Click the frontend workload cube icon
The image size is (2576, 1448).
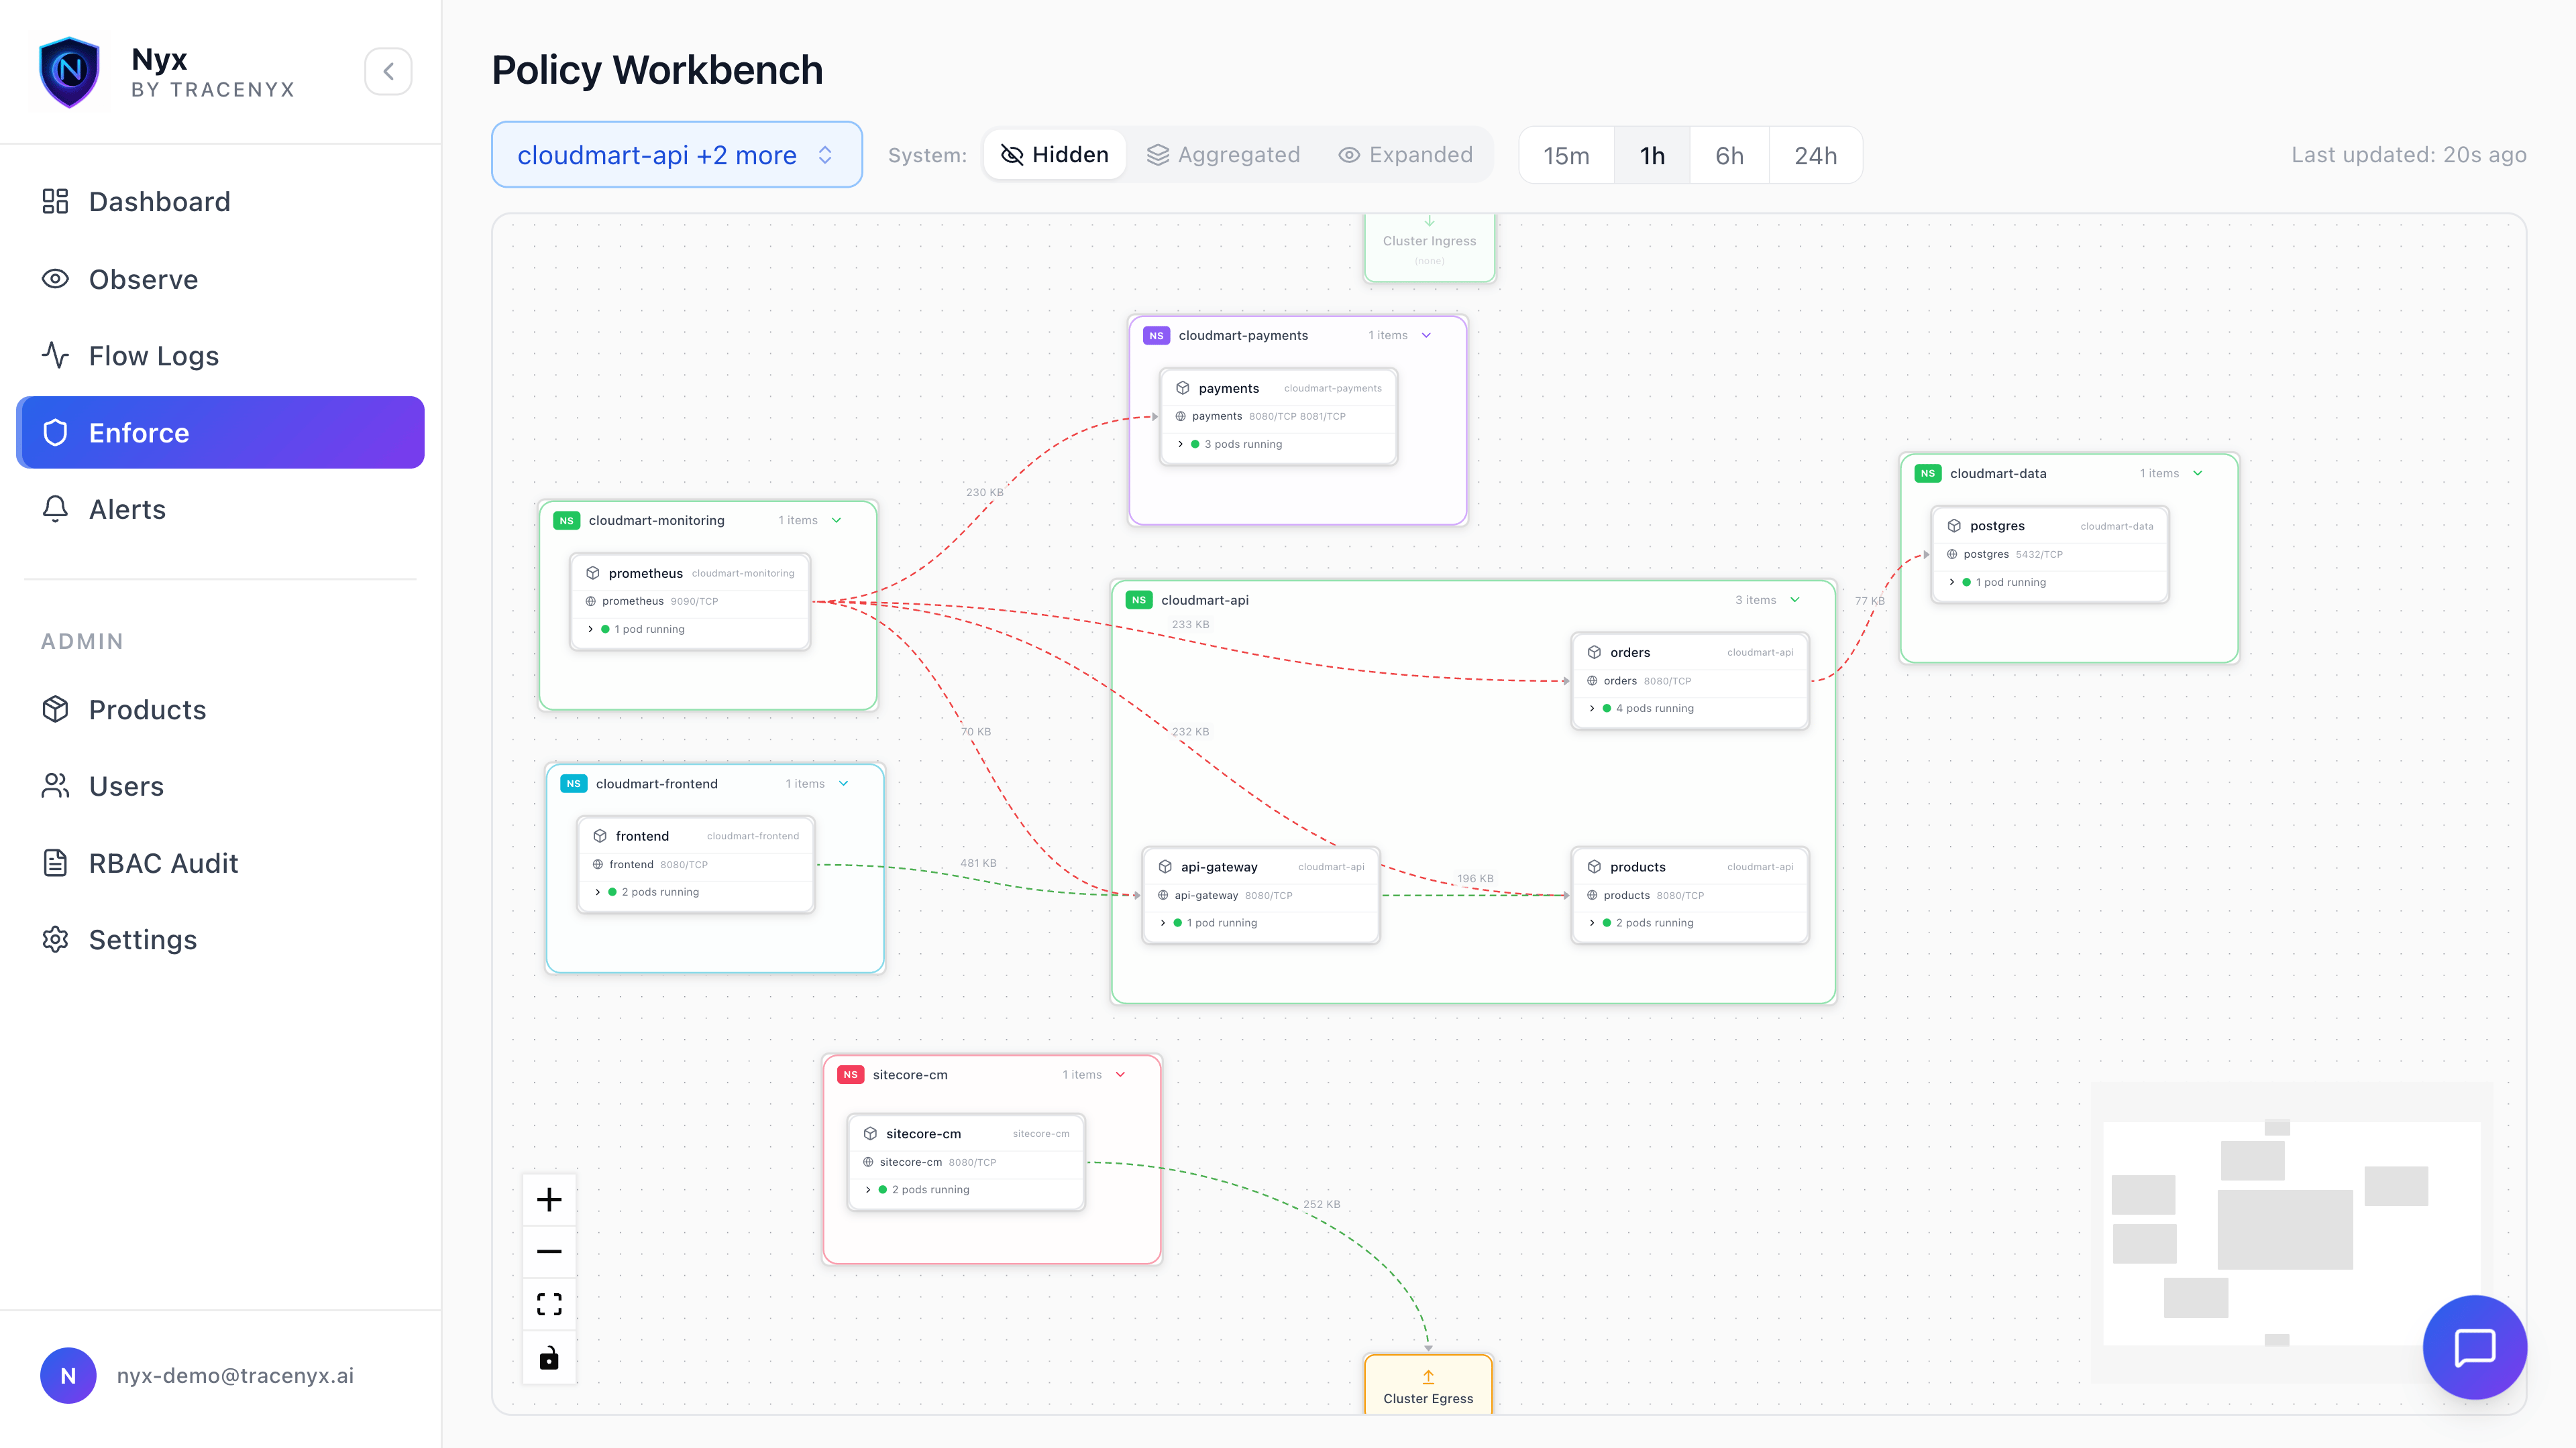[600, 837]
